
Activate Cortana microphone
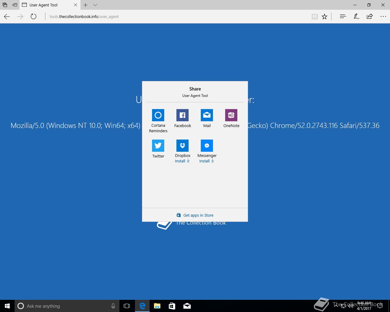click(x=113, y=306)
